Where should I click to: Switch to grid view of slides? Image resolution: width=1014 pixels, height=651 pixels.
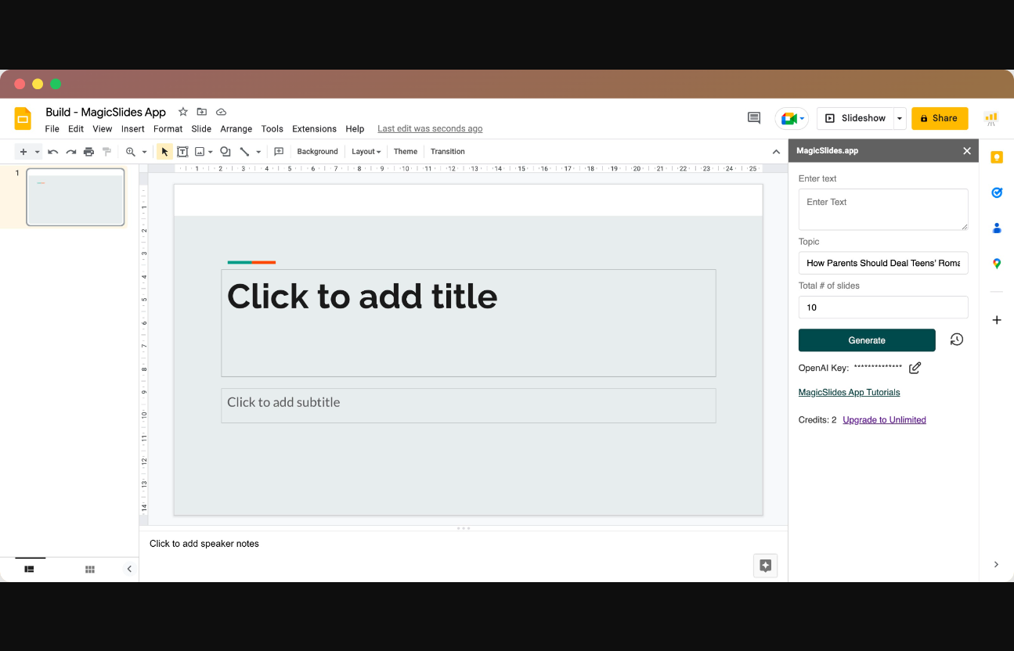point(90,569)
